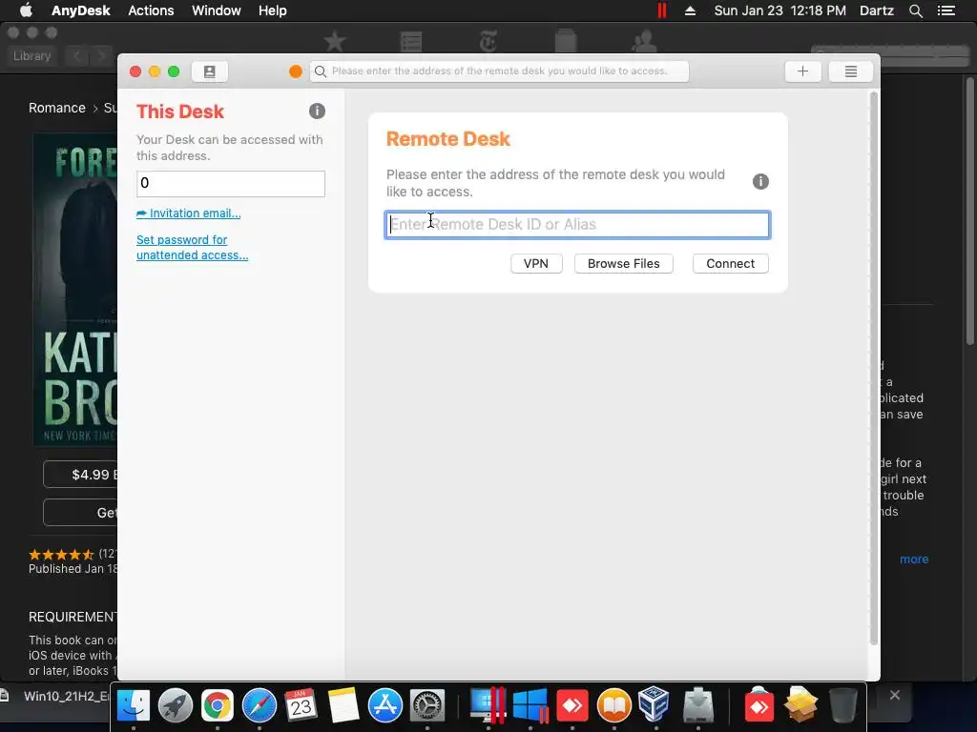
Task: Open Parallels Desktop from the Dock
Action: pos(488,705)
